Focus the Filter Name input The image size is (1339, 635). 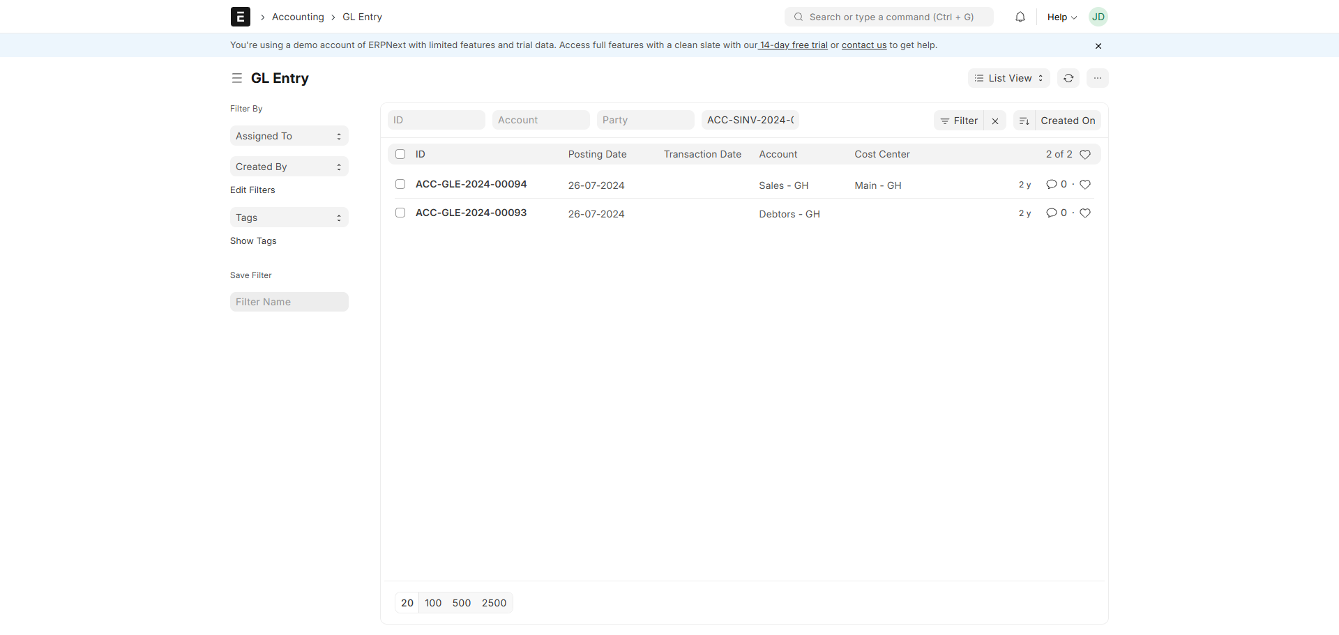(x=289, y=302)
